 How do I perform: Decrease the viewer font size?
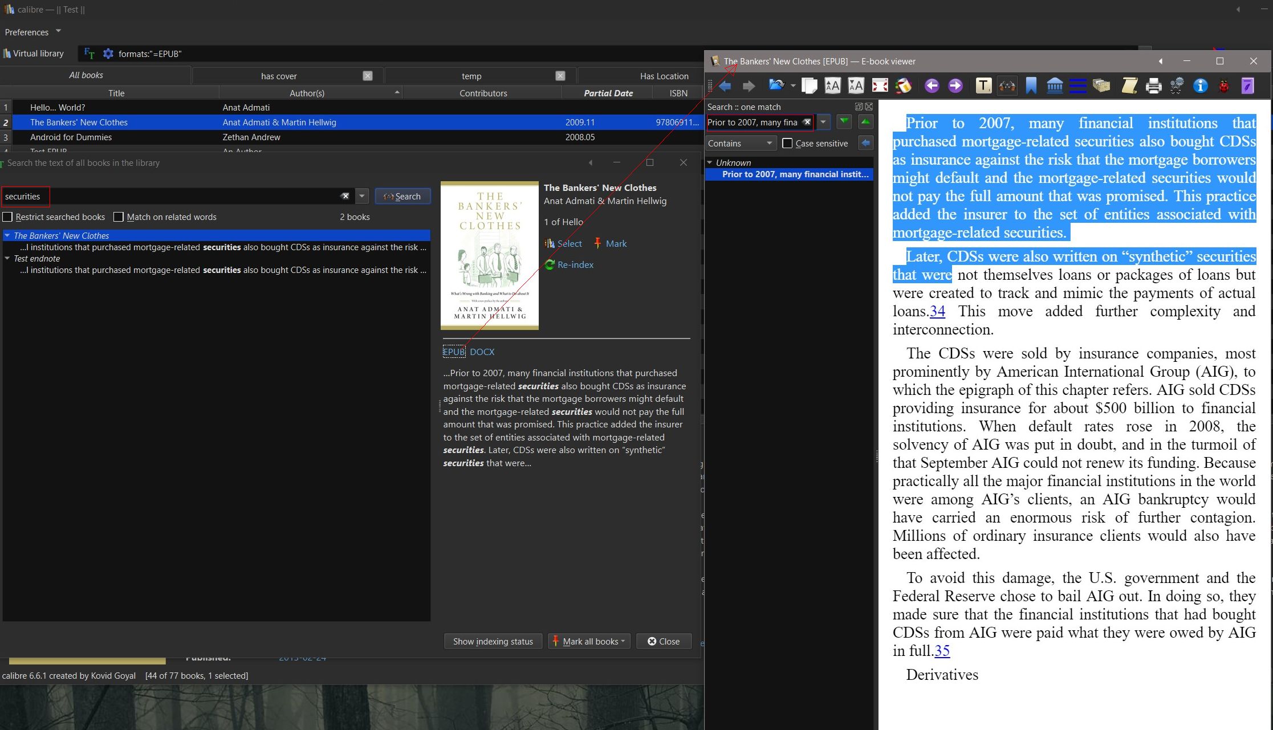point(856,86)
